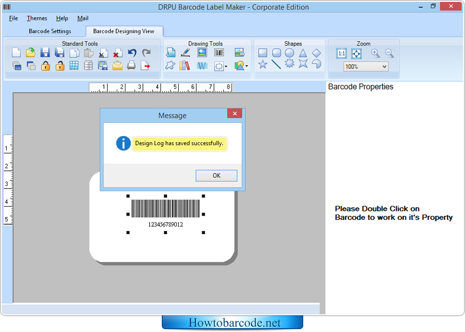Select the Diamond shape

point(316,53)
